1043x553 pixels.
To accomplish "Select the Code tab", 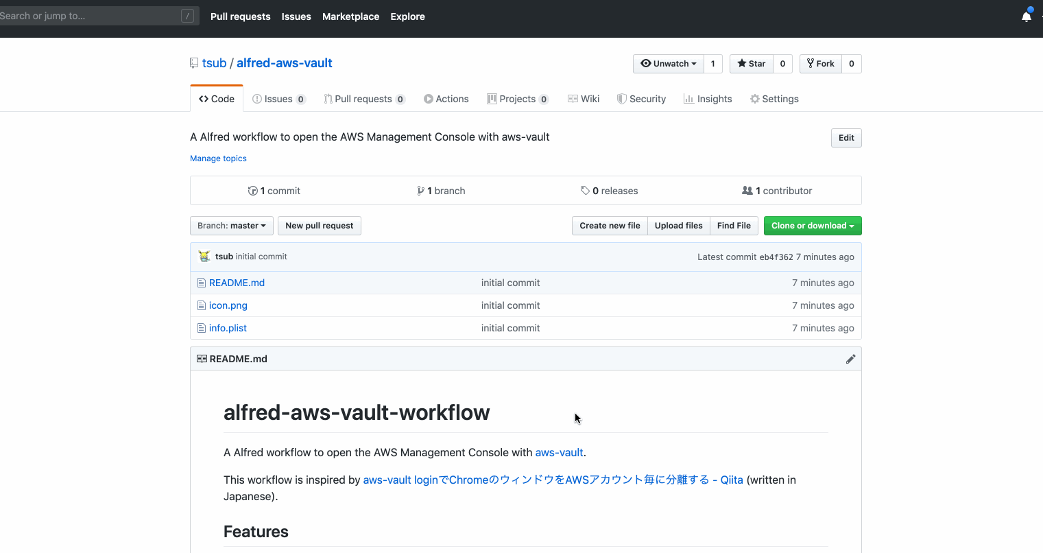I will pos(217,99).
